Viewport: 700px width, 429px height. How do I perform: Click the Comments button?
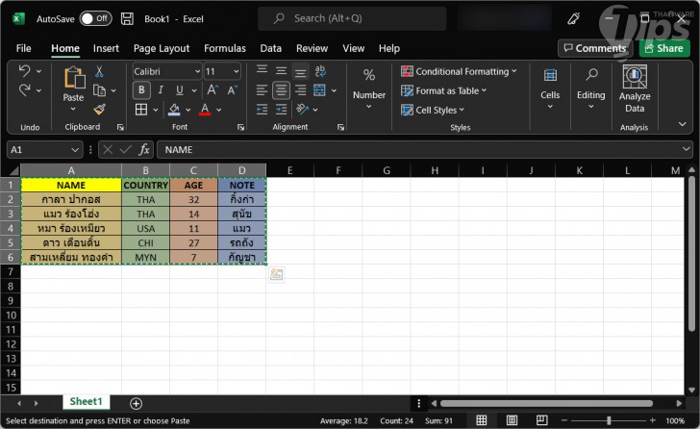click(594, 48)
